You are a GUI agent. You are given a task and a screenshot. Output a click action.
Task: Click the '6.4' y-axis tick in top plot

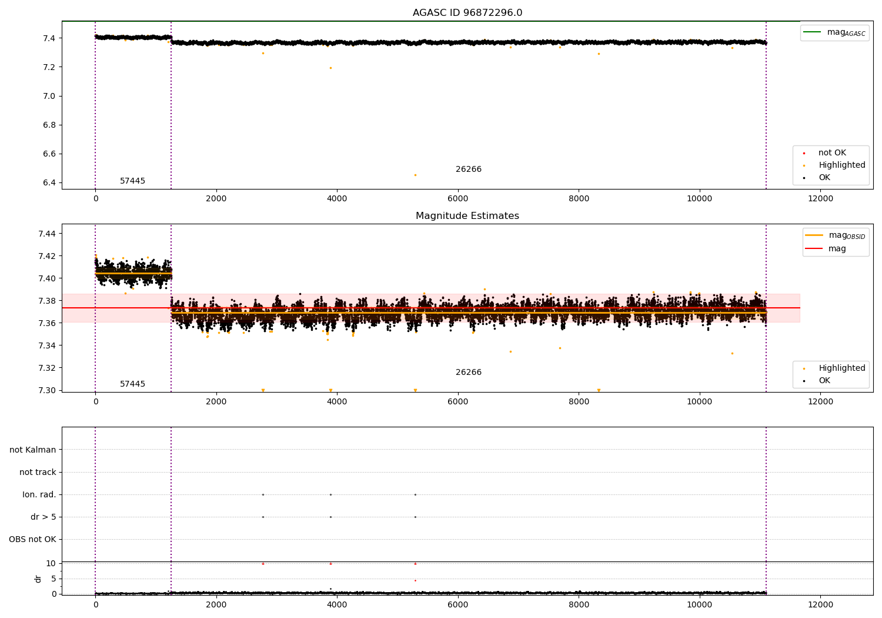click(48, 182)
